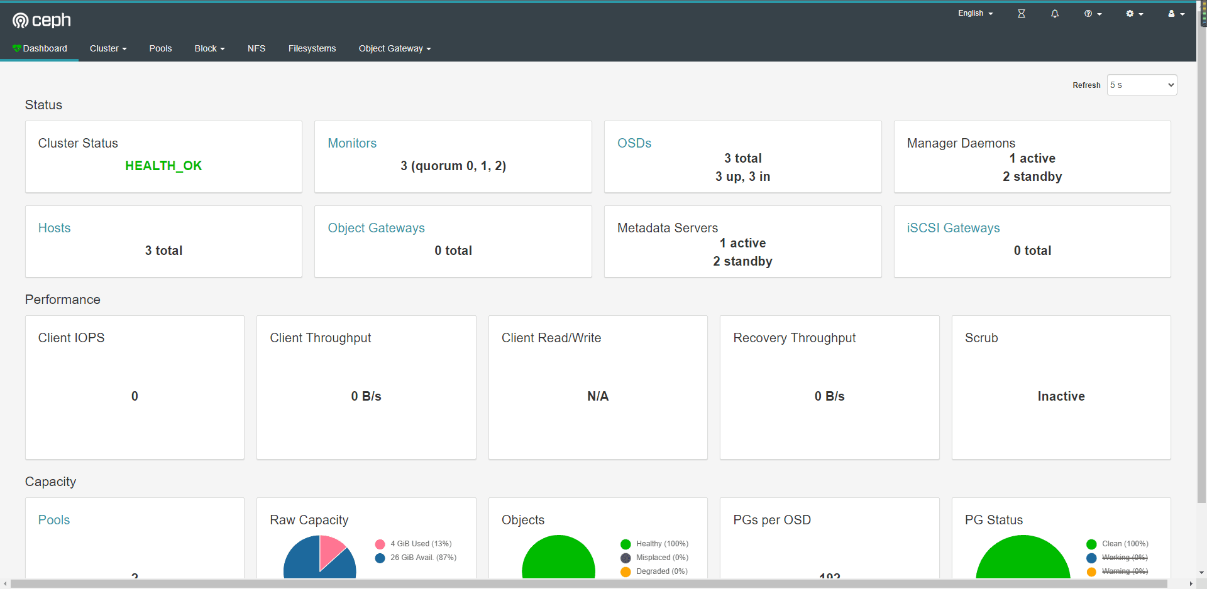Click the Metadata Servers '1 active' text
This screenshot has height=589, width=1207.
[x=742, y=243]
